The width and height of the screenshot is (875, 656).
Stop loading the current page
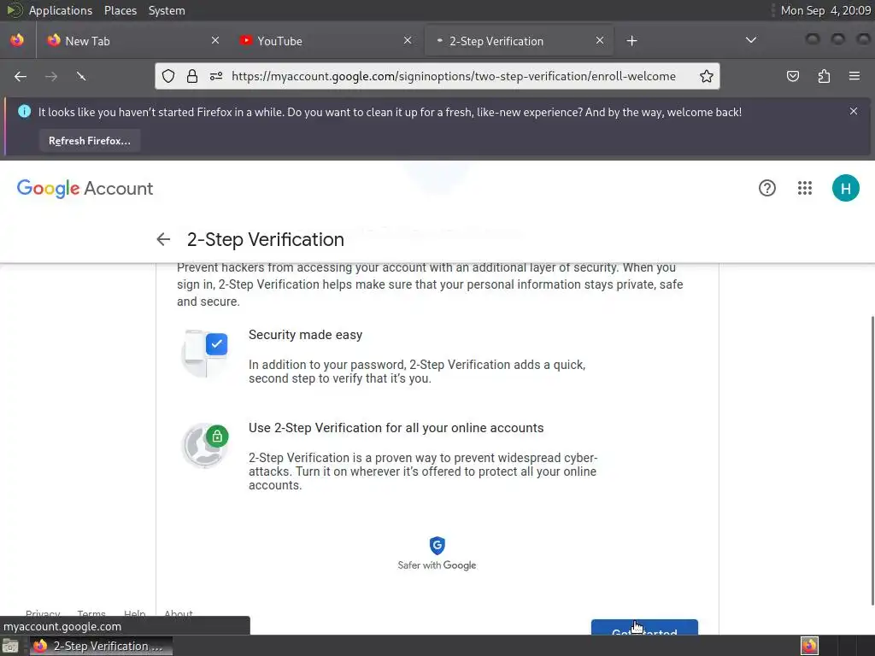click(81, 76)
